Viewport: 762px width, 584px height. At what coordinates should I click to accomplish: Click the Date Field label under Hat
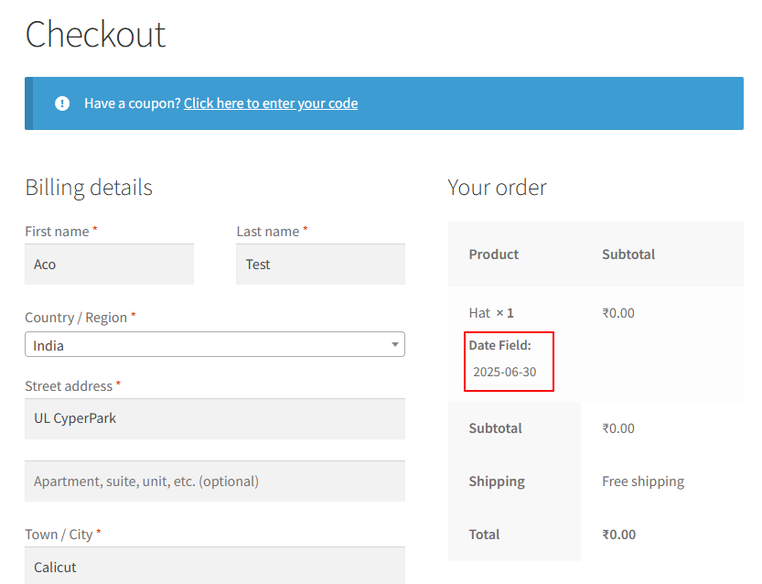(x=499, y=345)
